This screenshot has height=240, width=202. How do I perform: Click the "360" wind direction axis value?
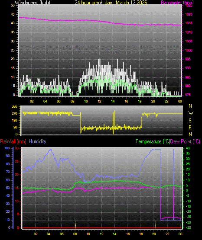[x=15, y=107]
